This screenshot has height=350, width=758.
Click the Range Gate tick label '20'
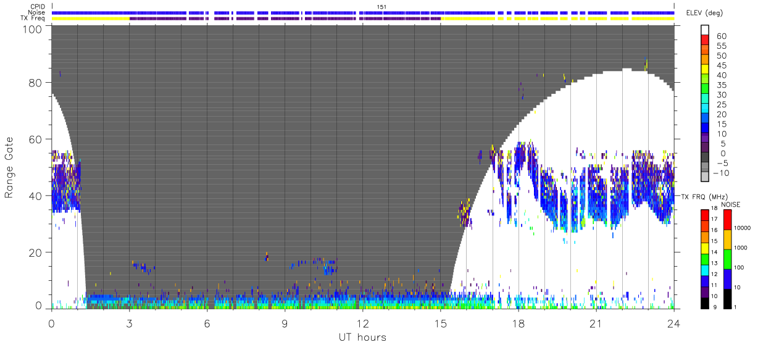point(35,252)
